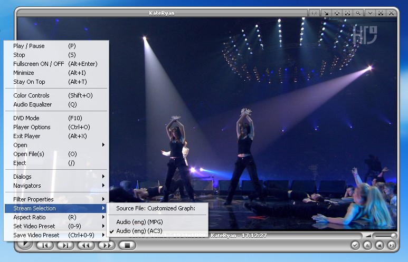
Task: Click the outward-arrows fullscreen icon in title bar
Action: 381,13
